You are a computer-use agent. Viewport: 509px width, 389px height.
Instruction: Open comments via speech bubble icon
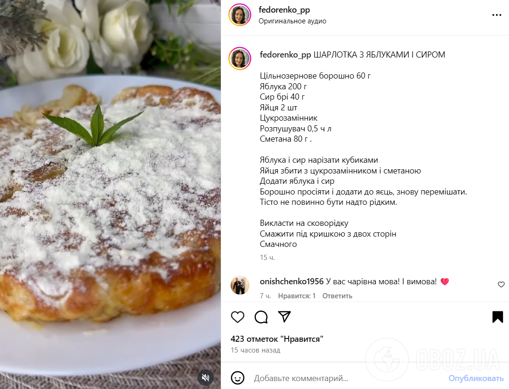pos(261,317)
